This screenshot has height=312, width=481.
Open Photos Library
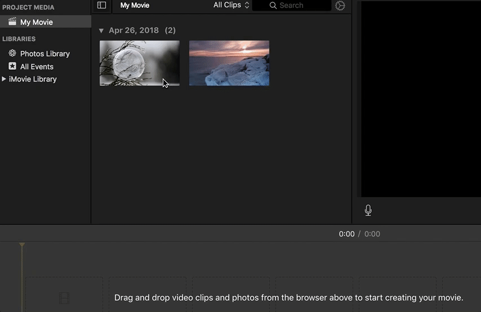pyautogui.click(x=45, y=54)
